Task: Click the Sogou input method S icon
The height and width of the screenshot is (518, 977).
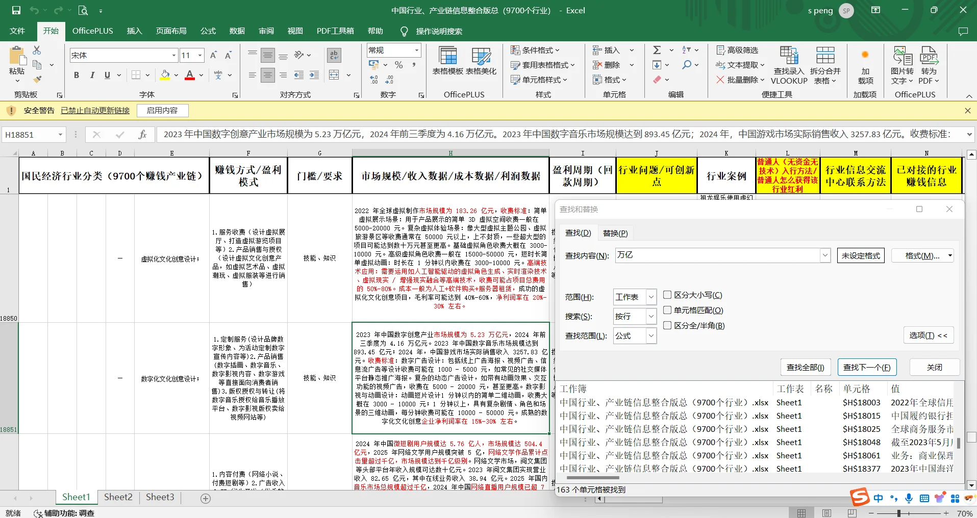Action: tap(860, 497)
